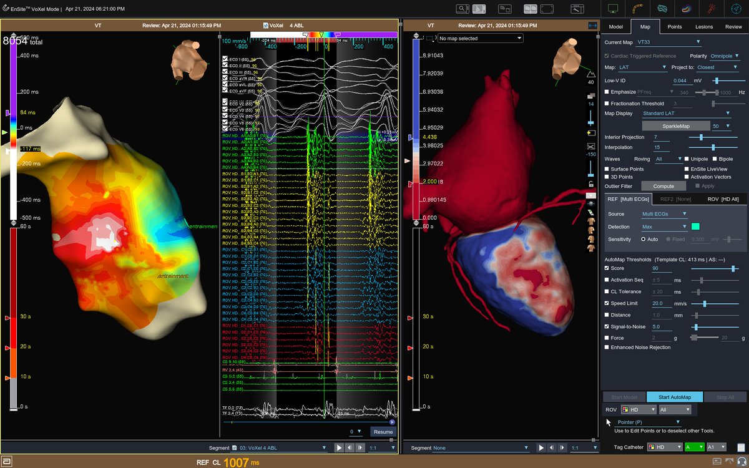Click the yellow-dot light source icon

tap(591, 133)
